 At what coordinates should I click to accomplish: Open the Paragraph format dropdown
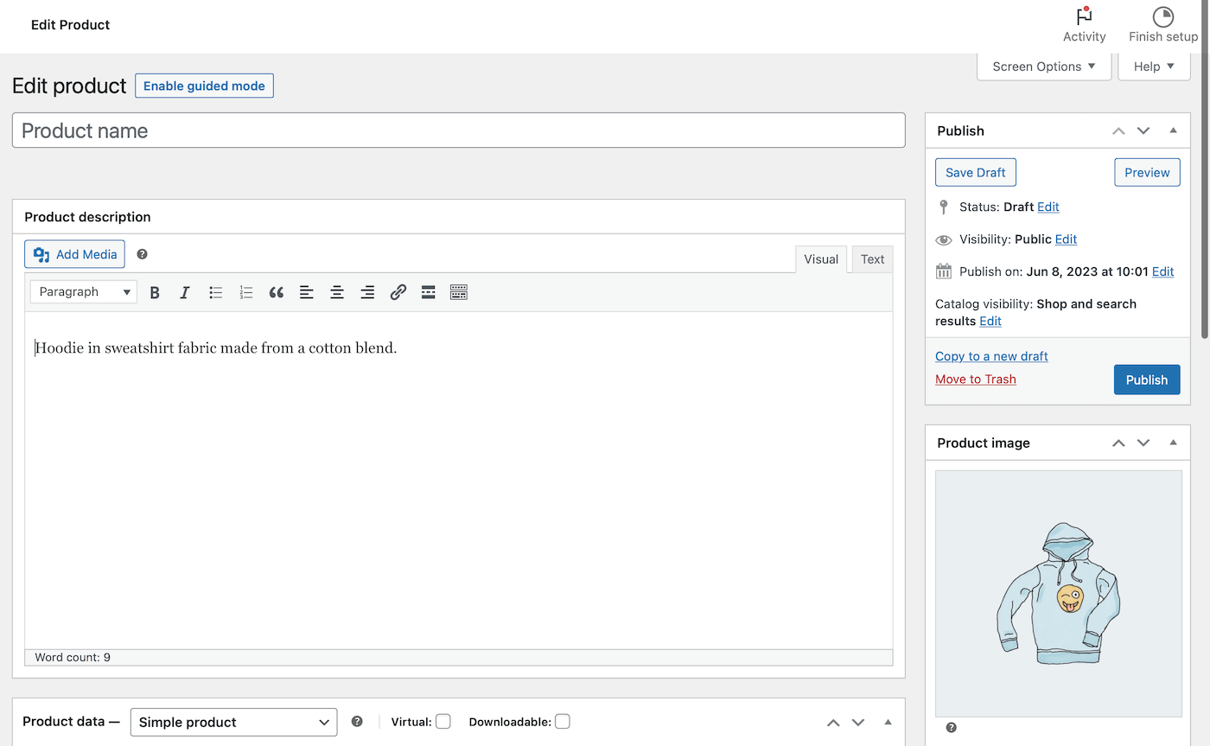[84, 292]
